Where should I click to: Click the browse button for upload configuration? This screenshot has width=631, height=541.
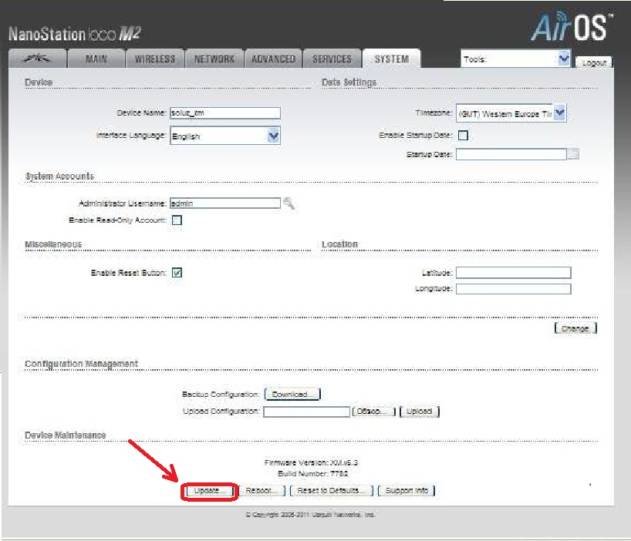[x=374, y=412]
